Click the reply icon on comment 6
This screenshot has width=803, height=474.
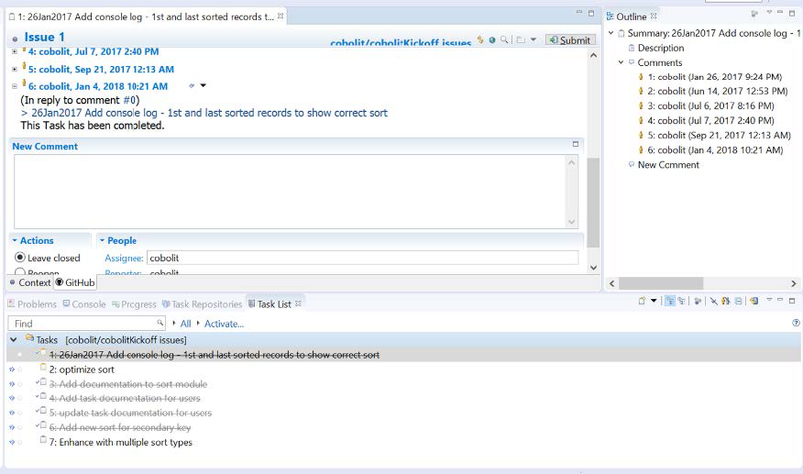[192, 85]
